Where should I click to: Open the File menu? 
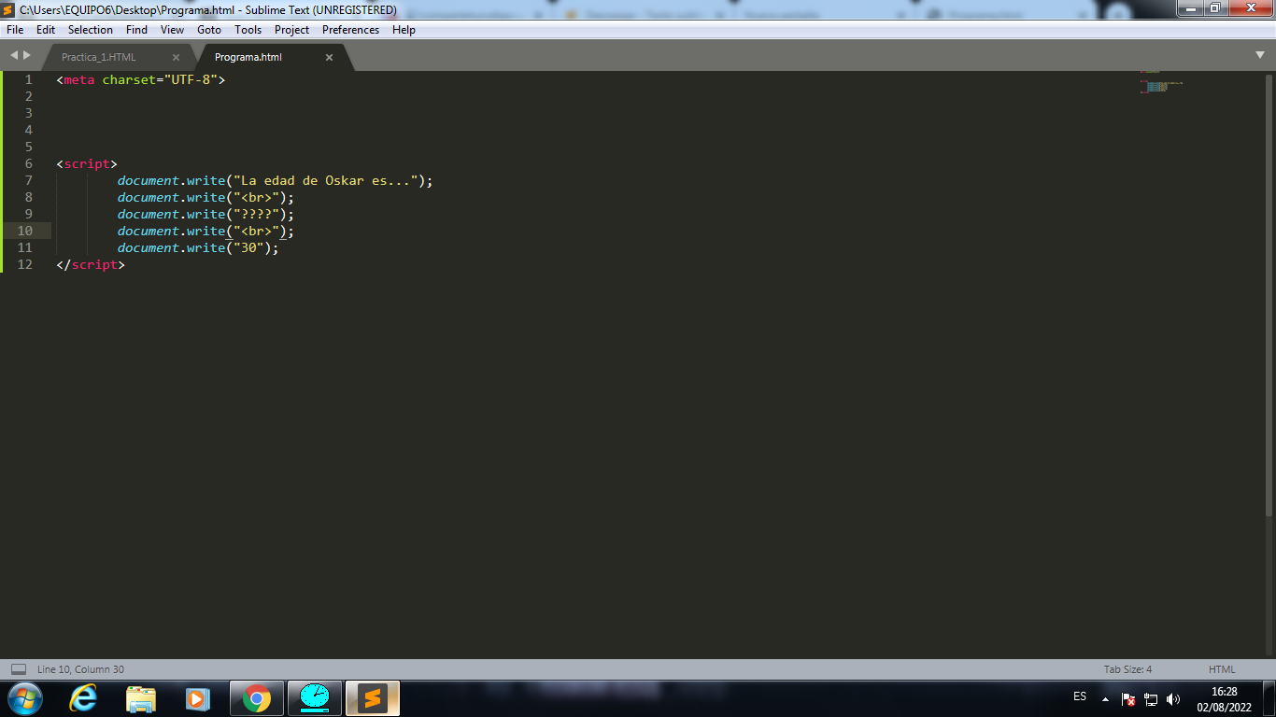(15, 30)
